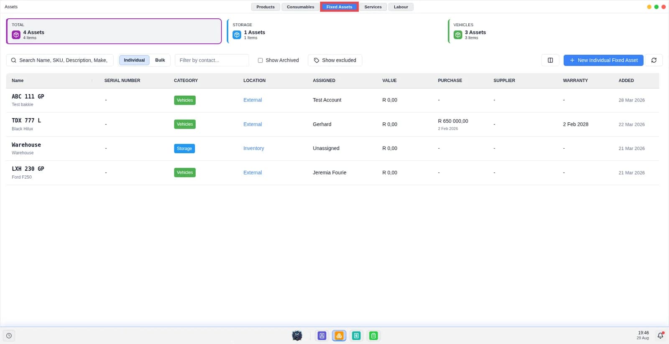Select the Bulk view toggle

160,60
